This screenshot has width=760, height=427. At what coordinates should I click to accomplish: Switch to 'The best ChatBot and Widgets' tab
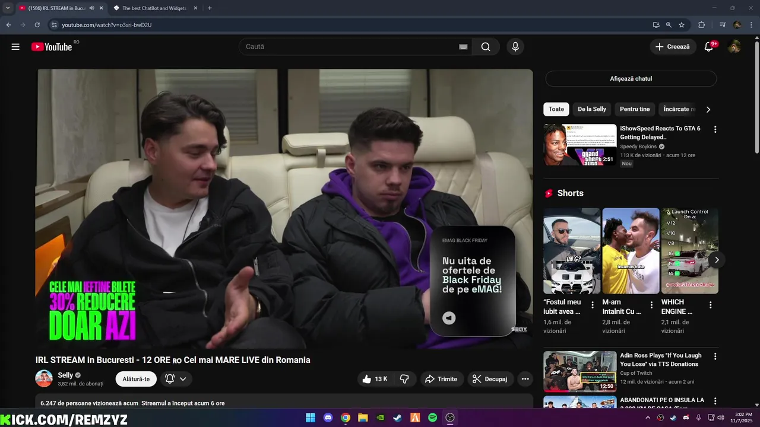pos(154,8)
